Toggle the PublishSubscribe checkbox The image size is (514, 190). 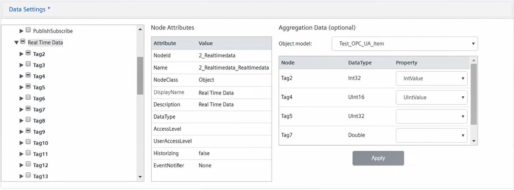[28, 31]
